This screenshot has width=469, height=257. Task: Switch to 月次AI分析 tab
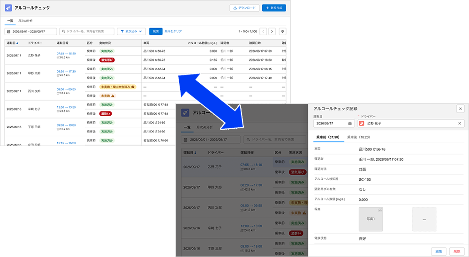pyautogui.click(x=25, y=21)
